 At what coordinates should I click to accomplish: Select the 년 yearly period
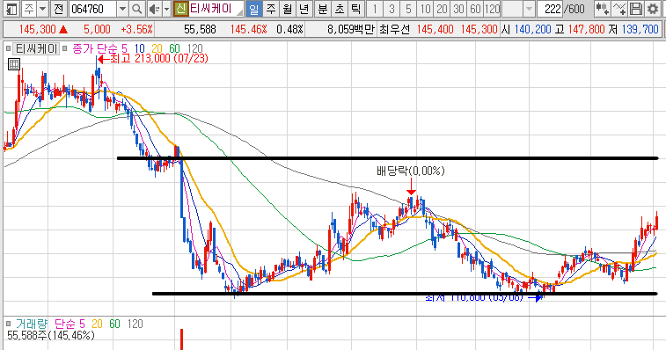[304, 9]
